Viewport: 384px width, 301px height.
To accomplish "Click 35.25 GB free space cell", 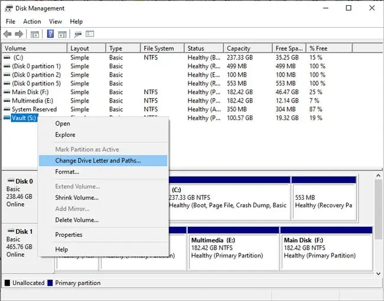I will (287, 57).
